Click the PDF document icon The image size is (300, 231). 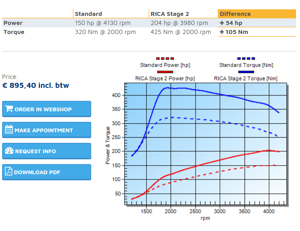pyautogui.click(x=9, y=172)
